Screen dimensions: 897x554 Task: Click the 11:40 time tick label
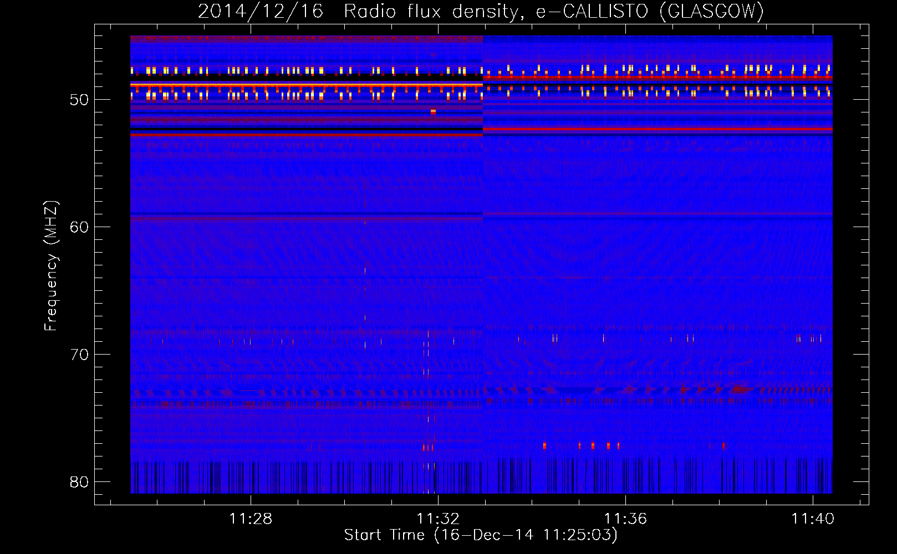click(813, 519)
